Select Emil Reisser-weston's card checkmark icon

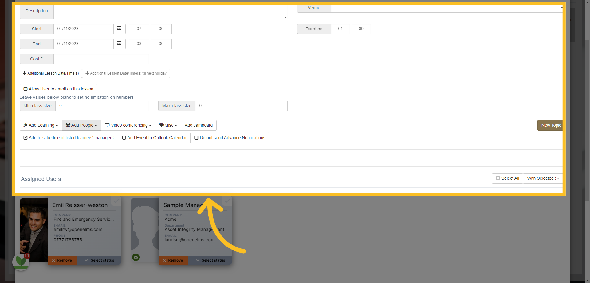coord(116,201)
